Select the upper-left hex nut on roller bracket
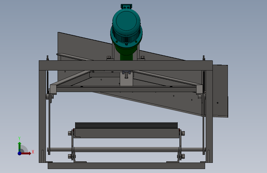This screenshot has height=173, width=267. coord(70,133)
